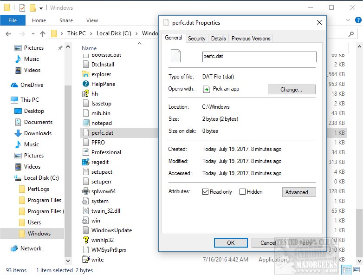The height and width of the screenshot is (275, 363).
Task: Open the Share ribbon tab
Action: [x=66, y=20]
